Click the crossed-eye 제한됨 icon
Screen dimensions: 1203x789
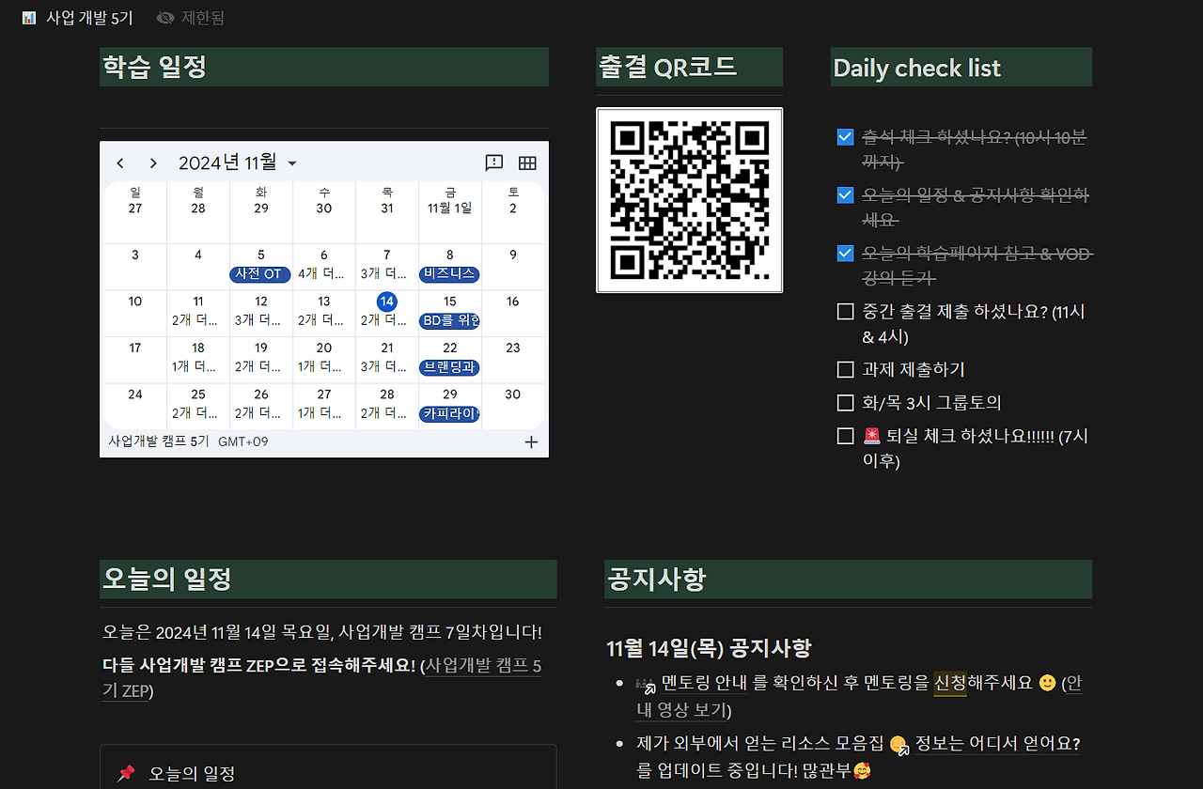tap(165, 18)
